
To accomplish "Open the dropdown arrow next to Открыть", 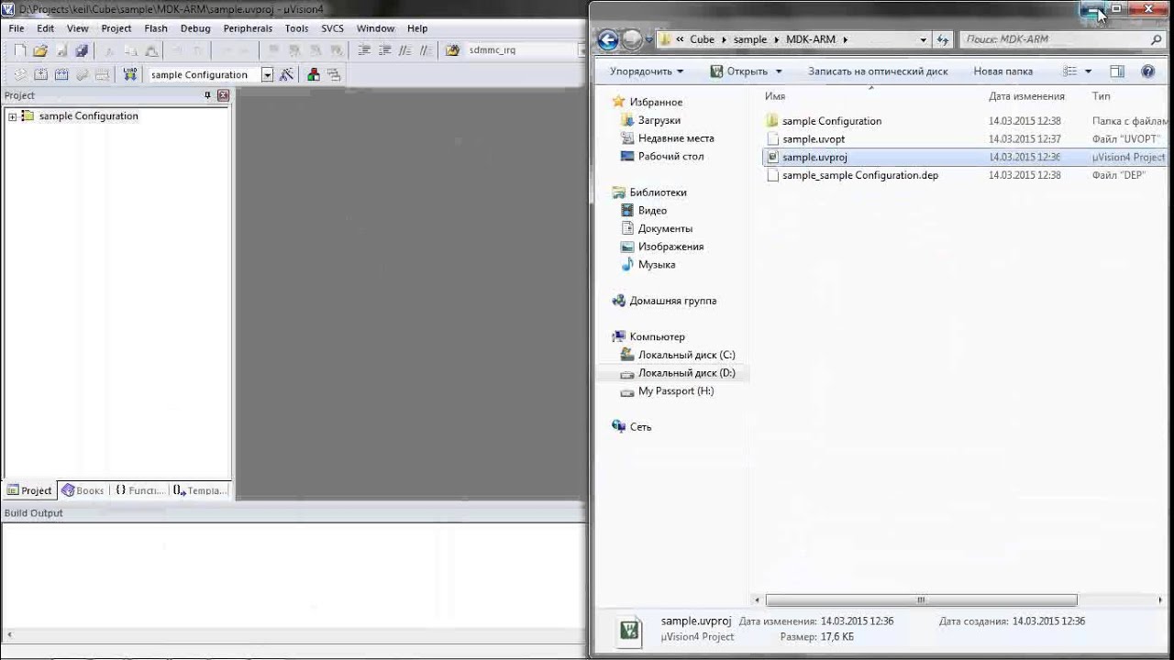I will [x=779, y=71].
